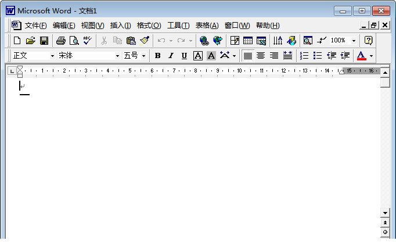
Task: Select distributed alignment
Action: click(x=287, y=56)
